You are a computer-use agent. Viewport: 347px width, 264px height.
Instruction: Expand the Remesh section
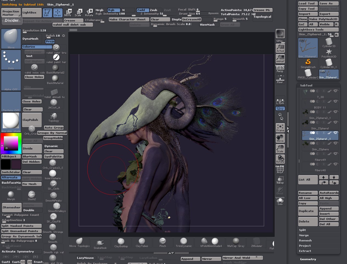pos(305,240)
